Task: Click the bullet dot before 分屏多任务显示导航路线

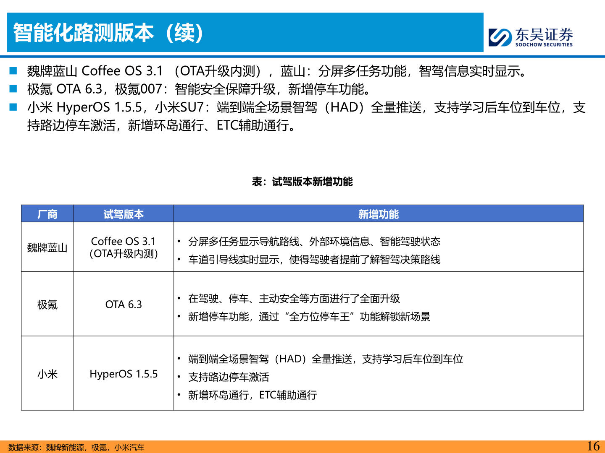Action: tap(179, 241)
